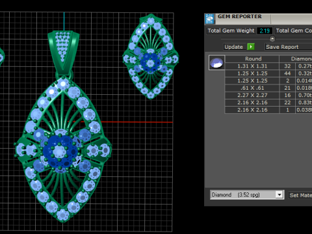
Task: Select the 1.25 X 1.25 row with 44 gems
Action: pos(268,73)
